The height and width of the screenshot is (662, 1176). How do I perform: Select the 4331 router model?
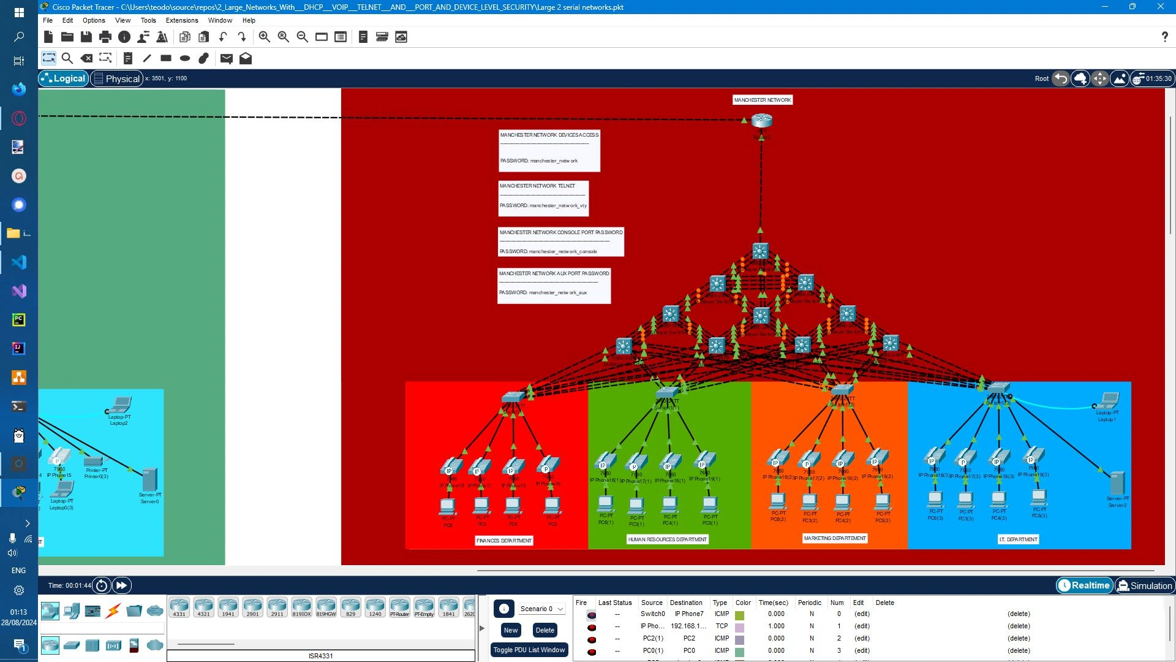point(179,607)
